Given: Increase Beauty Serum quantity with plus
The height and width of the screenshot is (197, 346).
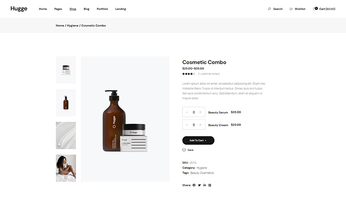Looking at the screenshot, I should [x=200, y=112].
